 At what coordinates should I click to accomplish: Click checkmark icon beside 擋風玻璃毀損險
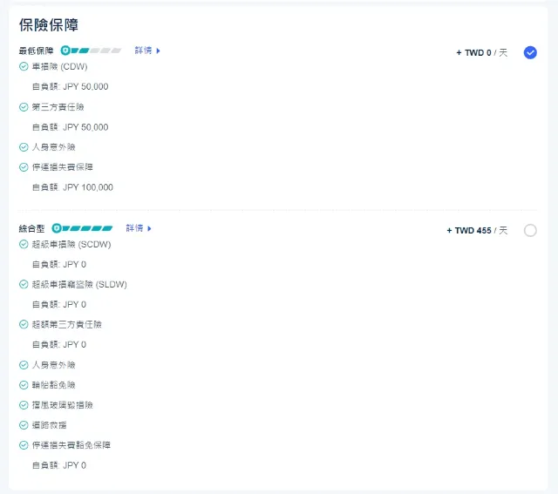(x=24, y=405)
